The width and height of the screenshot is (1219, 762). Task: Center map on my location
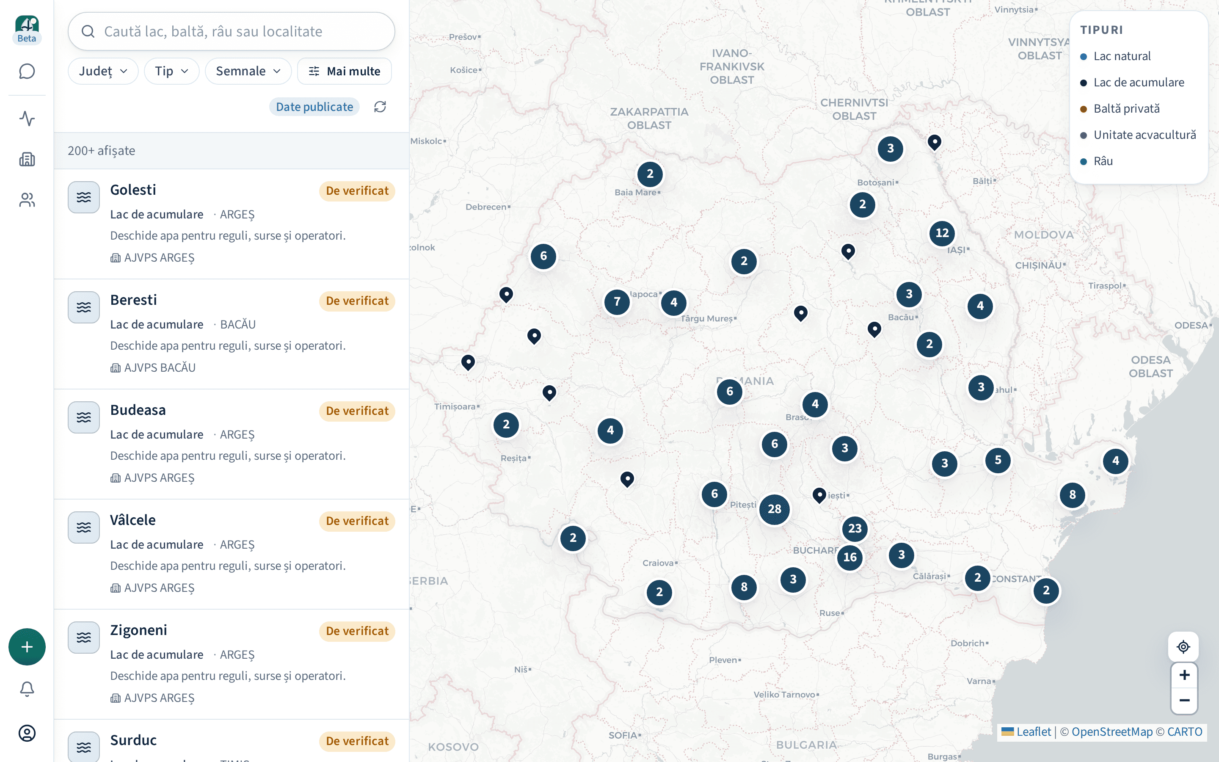tap(1183, 646)
